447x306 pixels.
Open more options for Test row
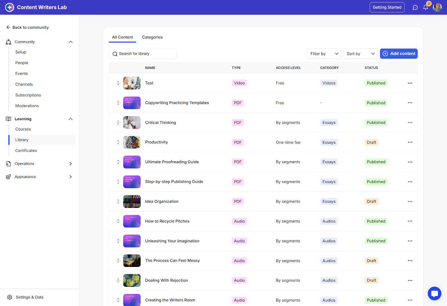tap(410, 83)
